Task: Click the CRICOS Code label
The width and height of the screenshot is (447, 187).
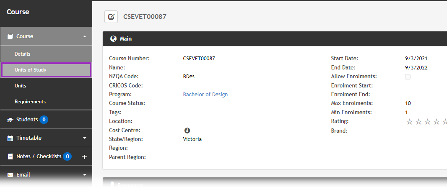Action: 126,85
